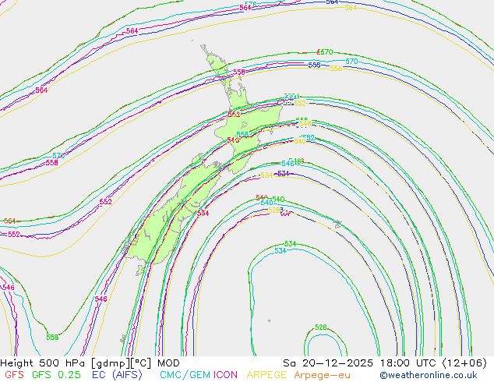Click the '(12+06)' forecast run label
Image resolution: width=494 pixels, height=382 pixels.
(464, 363)
